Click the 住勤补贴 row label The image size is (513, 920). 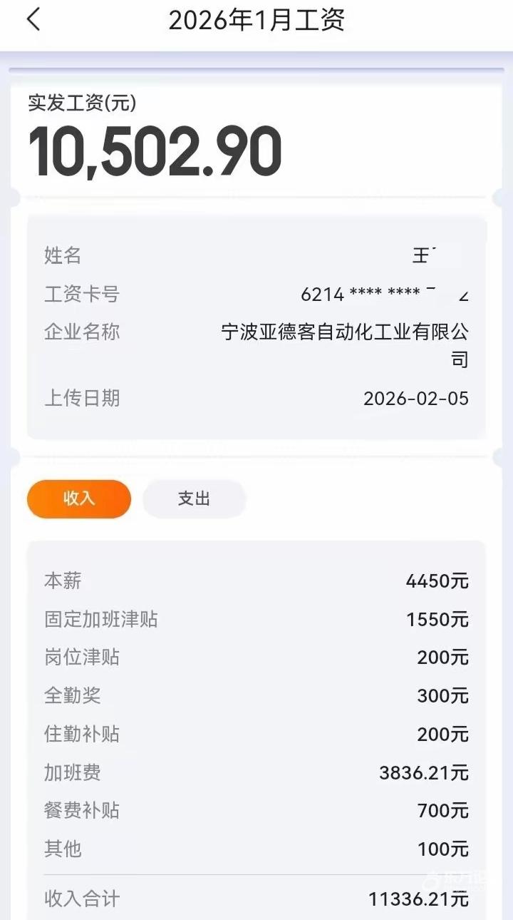point(82,734)
